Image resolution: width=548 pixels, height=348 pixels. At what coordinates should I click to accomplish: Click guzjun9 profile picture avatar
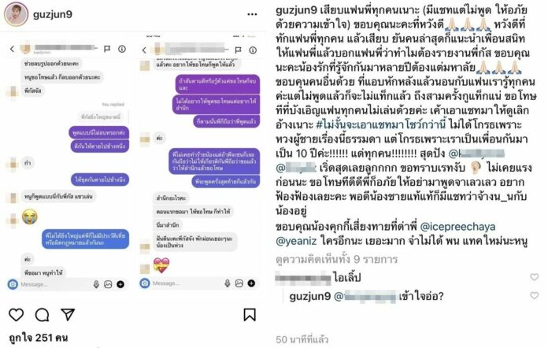tap(16, 14)
